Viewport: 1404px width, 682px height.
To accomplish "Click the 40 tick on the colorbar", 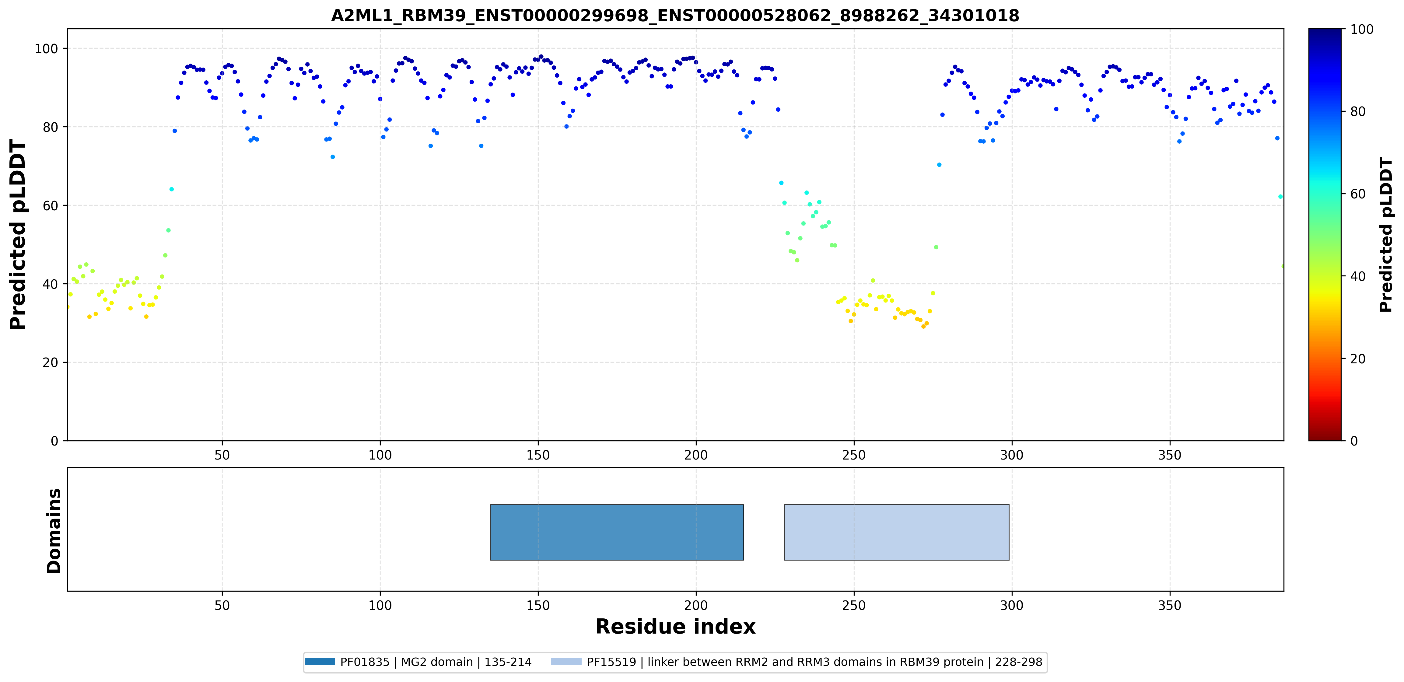I will pyautogui.click(x=1358, y=276).
